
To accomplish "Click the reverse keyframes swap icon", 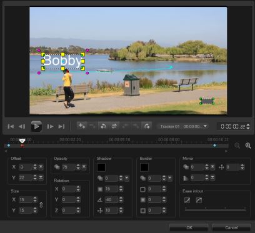I will (x=114, y=126).
